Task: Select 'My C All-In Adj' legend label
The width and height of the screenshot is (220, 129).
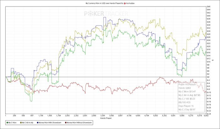Action: (28, 123)
